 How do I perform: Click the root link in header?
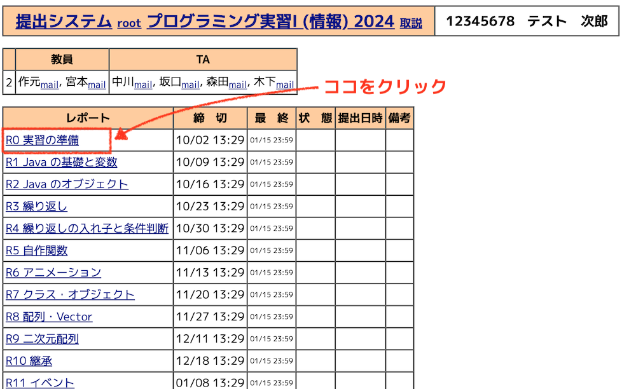pos(128,24)
